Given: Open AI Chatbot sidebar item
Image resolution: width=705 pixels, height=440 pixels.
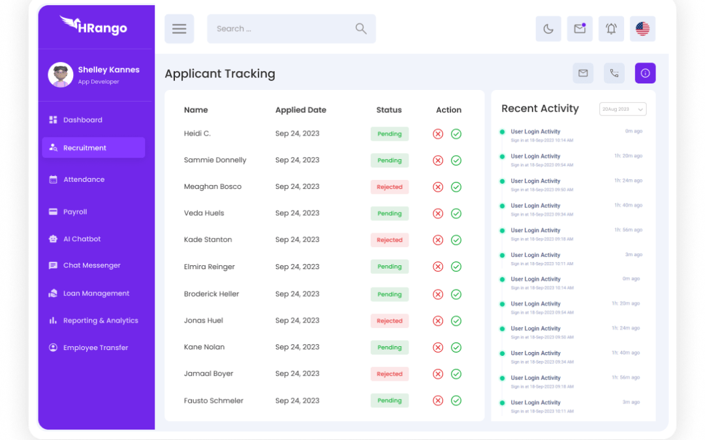Looking at the screenshot, I should tap(82, 239).
